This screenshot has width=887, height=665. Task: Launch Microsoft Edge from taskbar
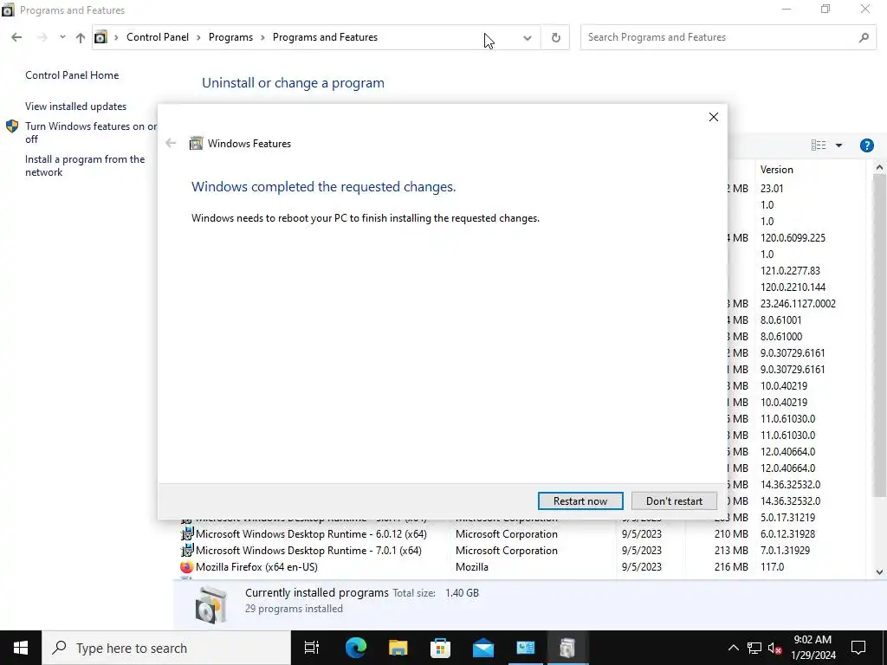click(356, 648)
